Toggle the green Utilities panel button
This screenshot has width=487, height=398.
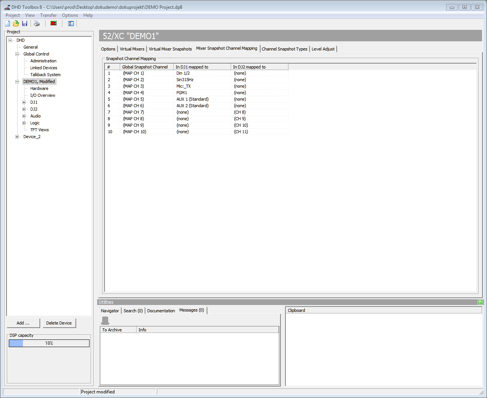[480, 302]
